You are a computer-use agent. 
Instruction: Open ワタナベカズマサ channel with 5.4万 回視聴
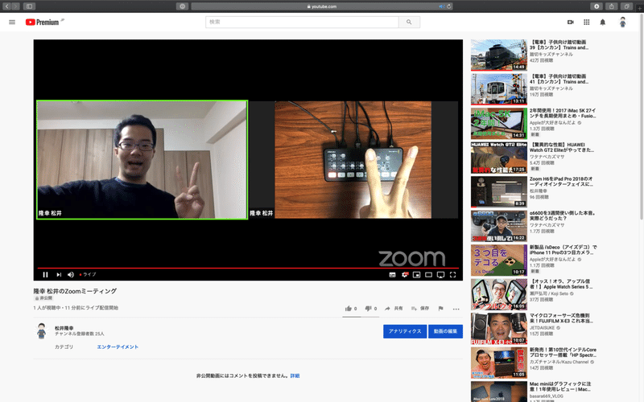547,157
